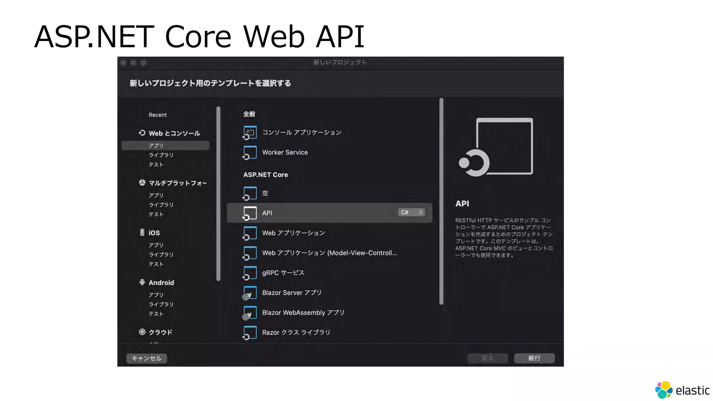
Task: Select テスト under Web とコンソール
Action: (x=156, y=164)
